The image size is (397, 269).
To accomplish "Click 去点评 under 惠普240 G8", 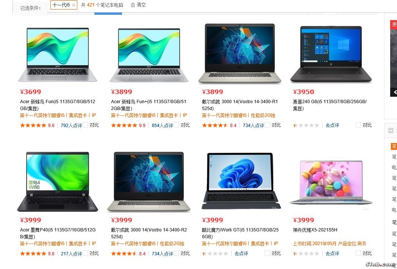I will point(332,125).
